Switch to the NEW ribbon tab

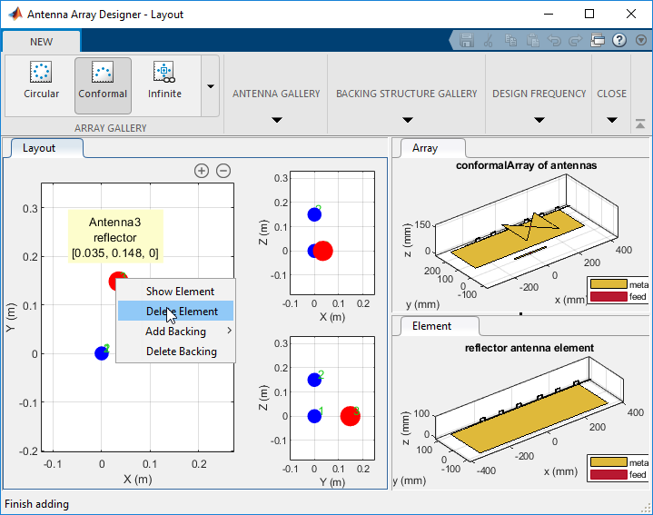41,42
